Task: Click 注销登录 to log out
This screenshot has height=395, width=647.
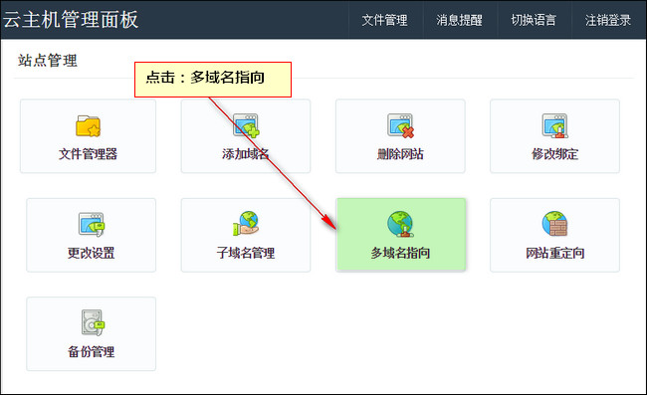Action: coord(608,20)
